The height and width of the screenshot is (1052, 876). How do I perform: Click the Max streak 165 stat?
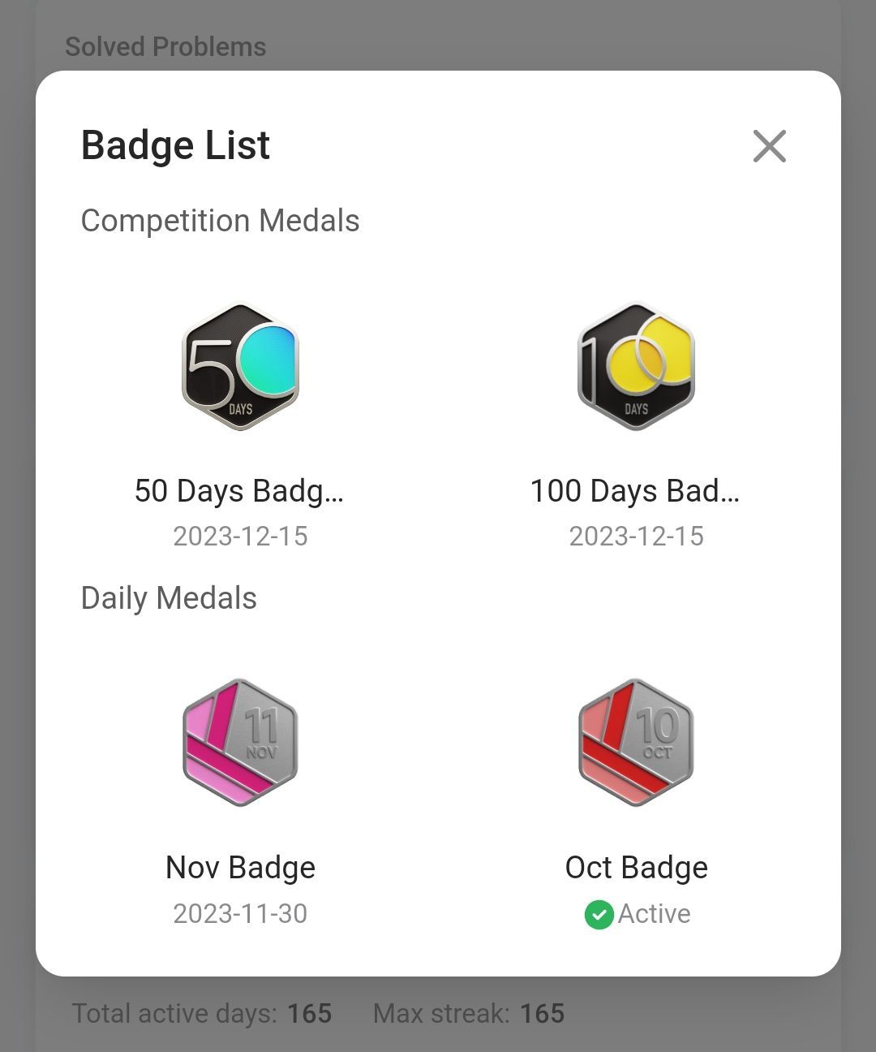coord(469,1014)
